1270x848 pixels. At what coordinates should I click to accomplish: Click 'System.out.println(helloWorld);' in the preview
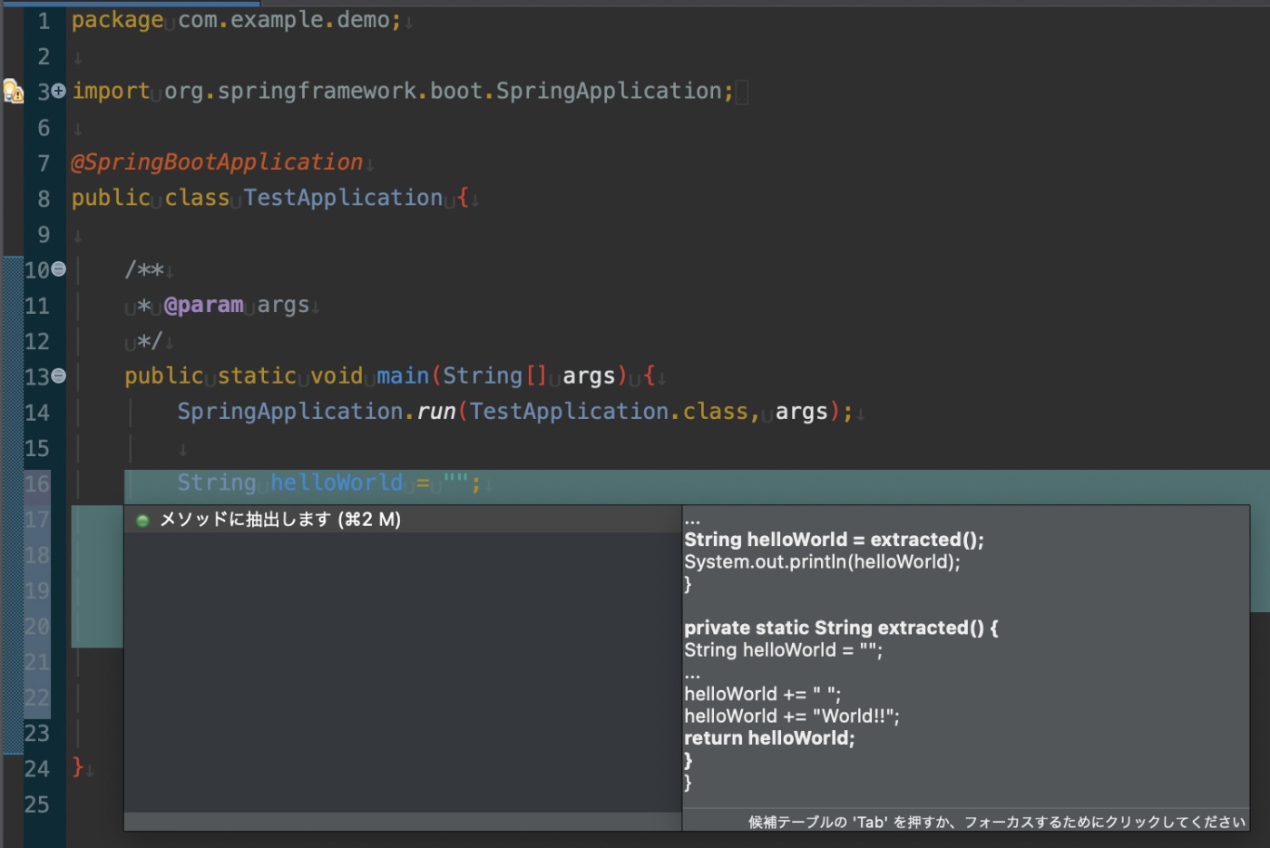[x=822, y=561]
